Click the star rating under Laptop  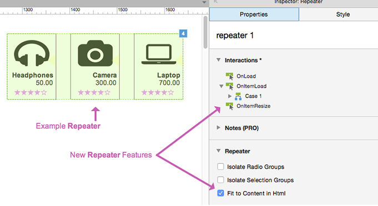(158, 93)
